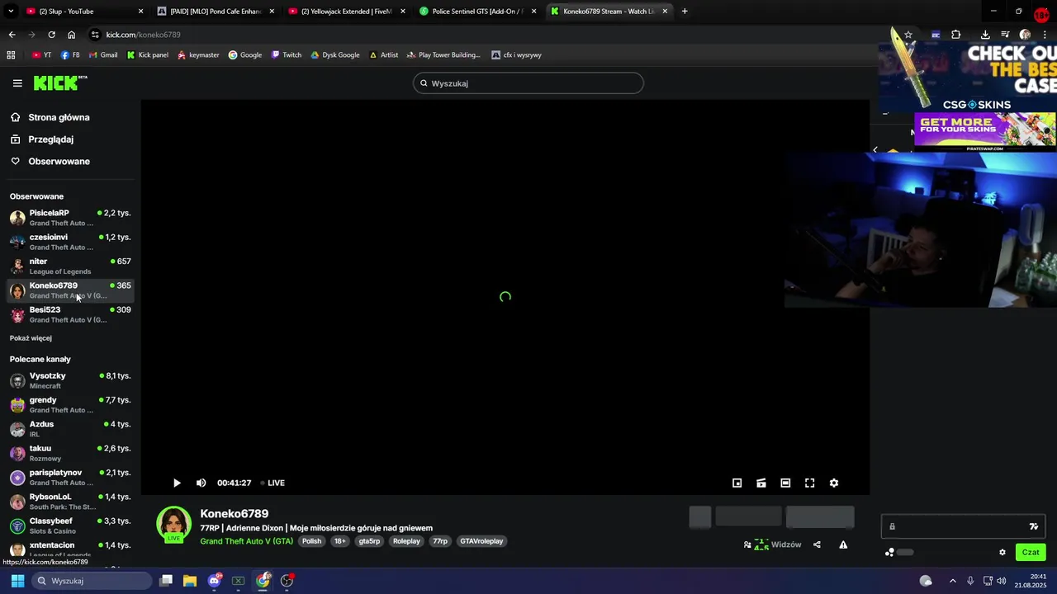Open the tab search dropdown
1057x594 pixels.
tap(11, 12)
